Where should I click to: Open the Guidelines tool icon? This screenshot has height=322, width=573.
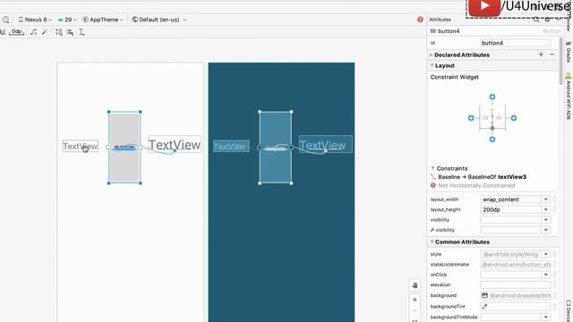(81, 32)
